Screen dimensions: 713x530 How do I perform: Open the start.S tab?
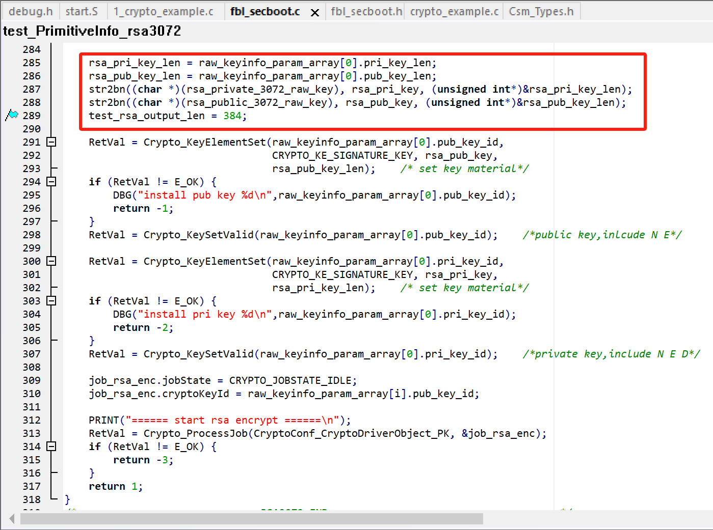(82, 11)
